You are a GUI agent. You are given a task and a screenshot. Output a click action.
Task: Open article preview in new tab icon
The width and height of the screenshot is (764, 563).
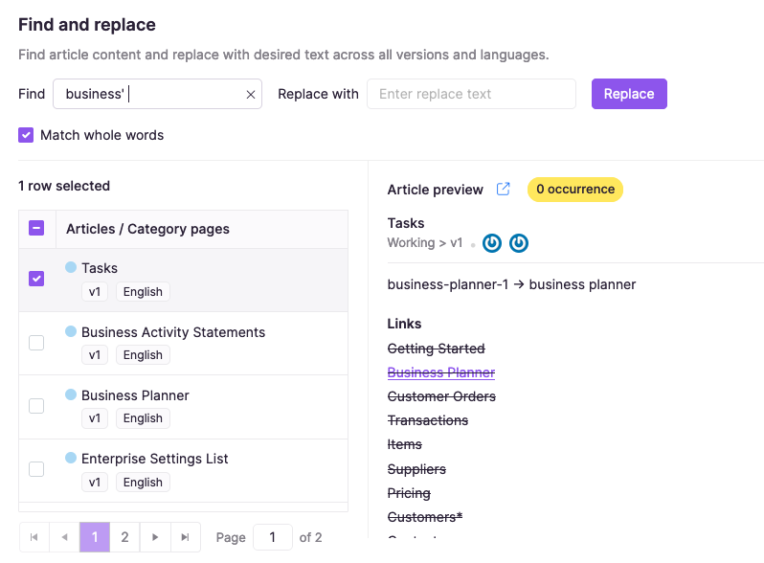click(503, 190)
